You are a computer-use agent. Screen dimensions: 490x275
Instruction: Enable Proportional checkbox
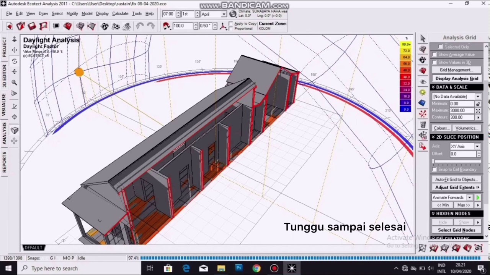click(230, 28)
